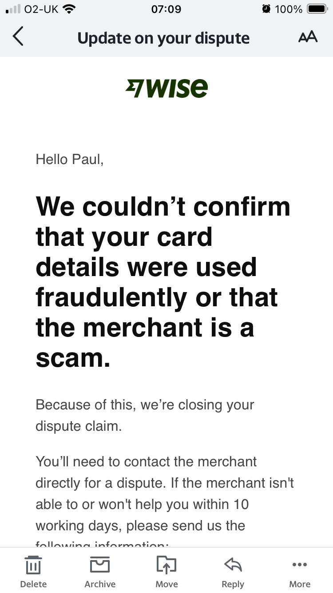The image size is (333, 593).
Task: Click the "Hello Paul," greeting line
Action: [x=70, y=159]
